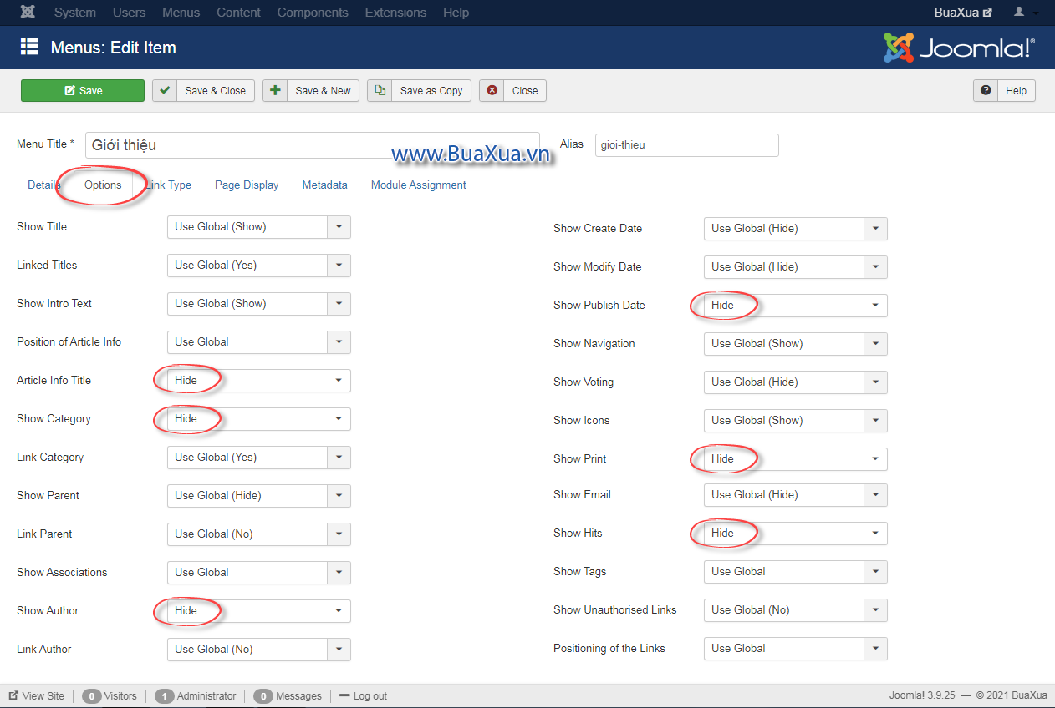This screenshot has height=708, width=1055.
Task: Click the red X icon of Close
Action: click(492, 90)
